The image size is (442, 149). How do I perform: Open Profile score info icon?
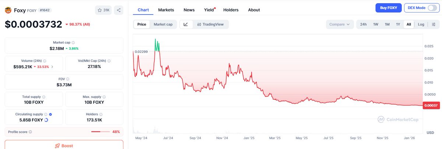point(30,132)
